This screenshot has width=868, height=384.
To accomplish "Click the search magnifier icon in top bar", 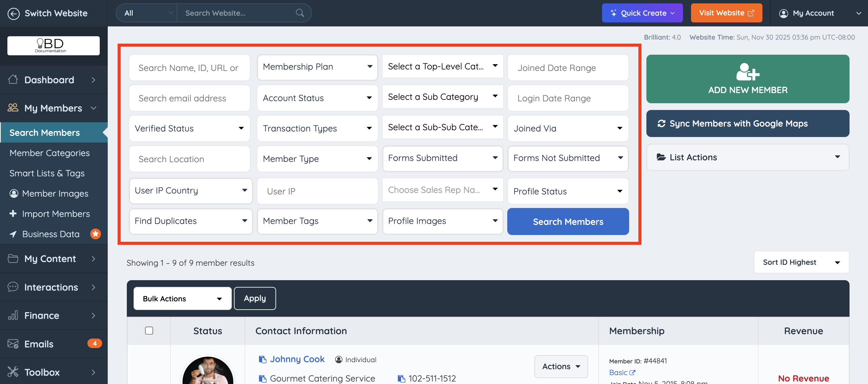I will [x=299, y=13].
